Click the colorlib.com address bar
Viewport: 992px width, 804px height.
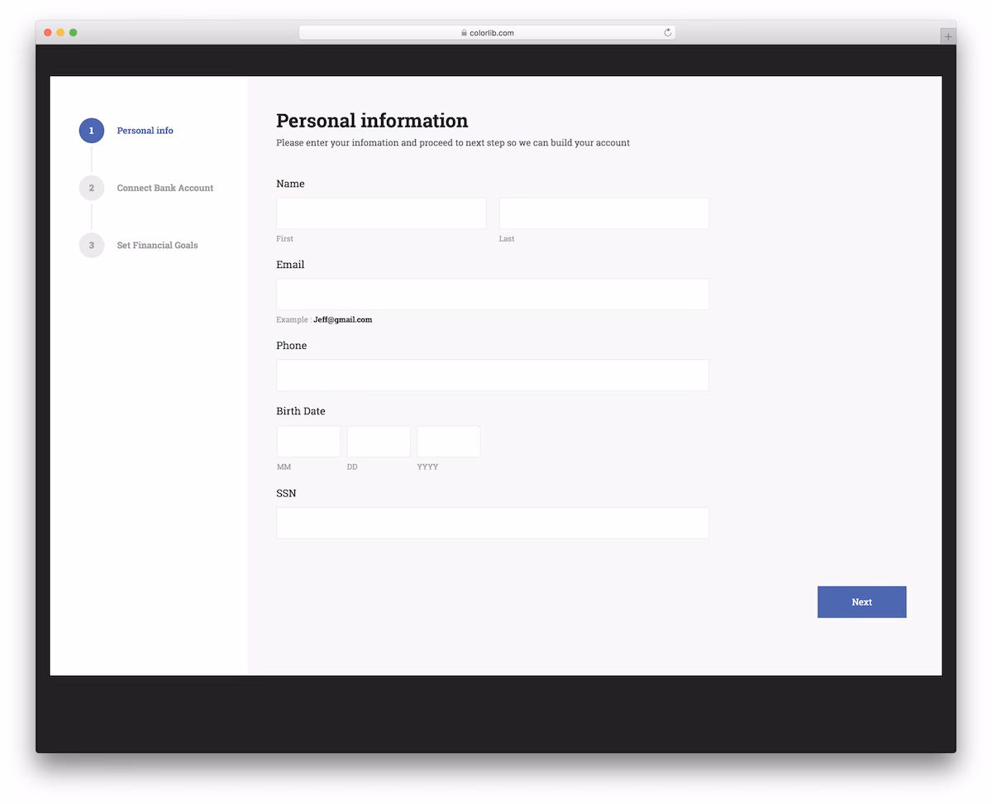click(488, 32)
